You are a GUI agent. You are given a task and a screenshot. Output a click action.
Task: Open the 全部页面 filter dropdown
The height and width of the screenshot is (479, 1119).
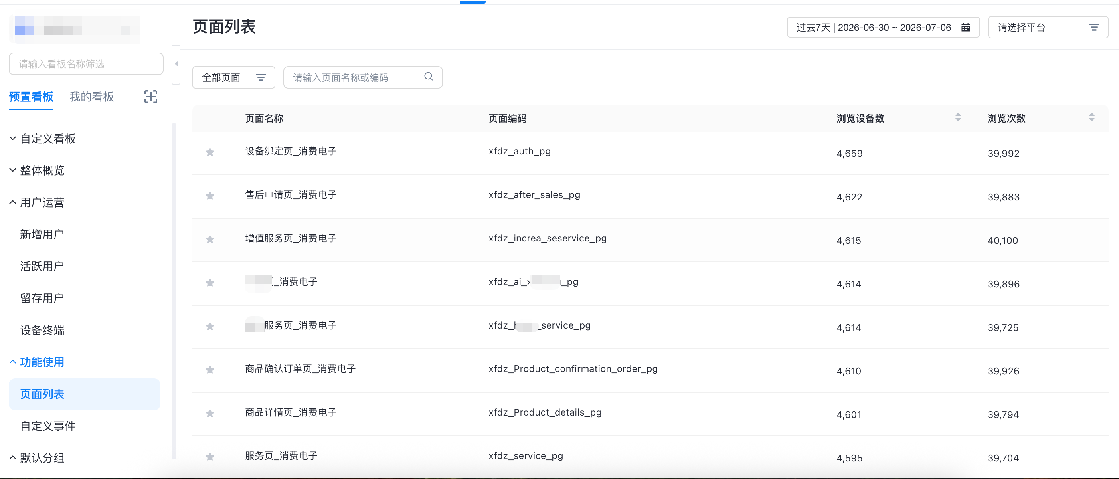[x=234, y=77]
